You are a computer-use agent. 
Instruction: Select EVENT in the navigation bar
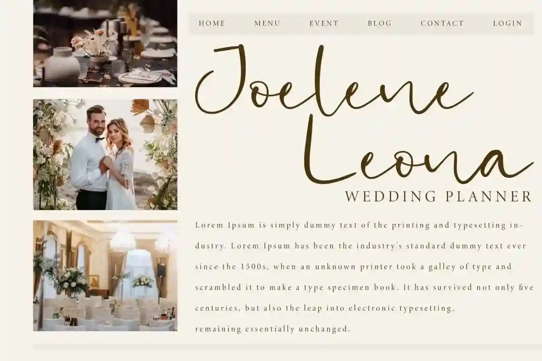pos(324,23)
